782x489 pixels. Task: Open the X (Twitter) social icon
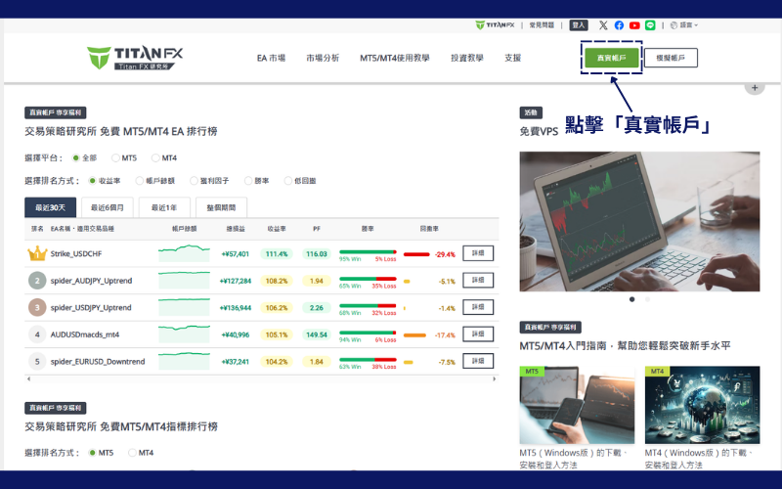[603, 25]
